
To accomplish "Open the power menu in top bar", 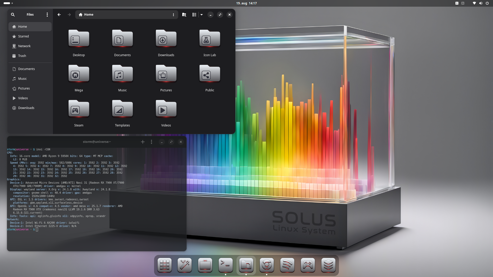I will (487, 3).
